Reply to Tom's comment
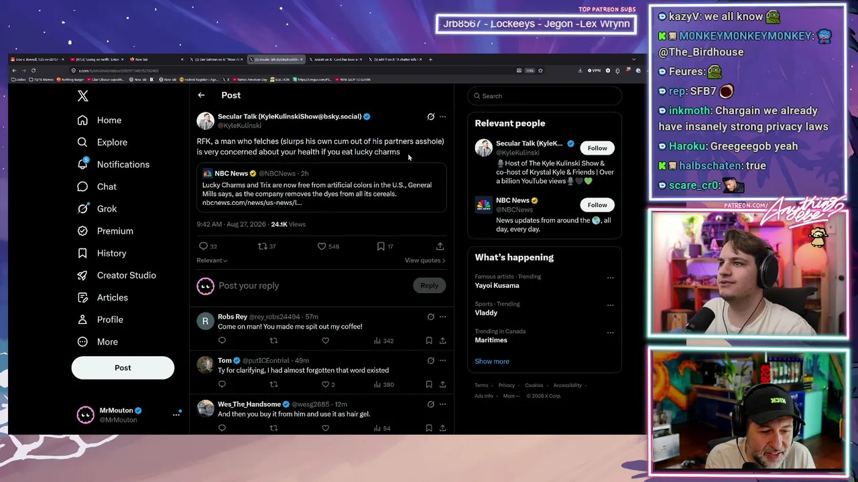Screen dimensions: 858x482 [222, 384]
